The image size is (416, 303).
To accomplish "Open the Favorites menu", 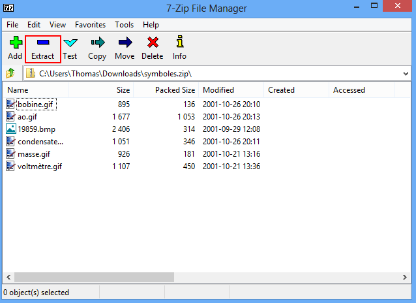I will (90, 25).
